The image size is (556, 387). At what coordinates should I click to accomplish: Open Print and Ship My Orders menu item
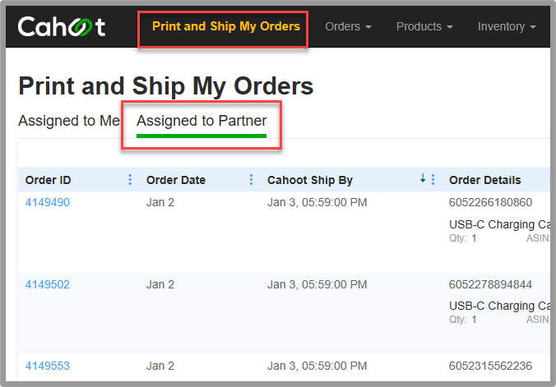pyautogui.click(x=226, y=26)
